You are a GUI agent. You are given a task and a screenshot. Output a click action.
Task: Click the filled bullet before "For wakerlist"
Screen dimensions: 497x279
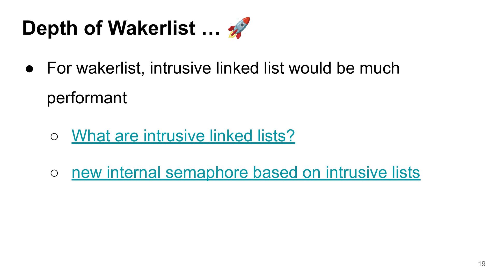tap(29, 69)
